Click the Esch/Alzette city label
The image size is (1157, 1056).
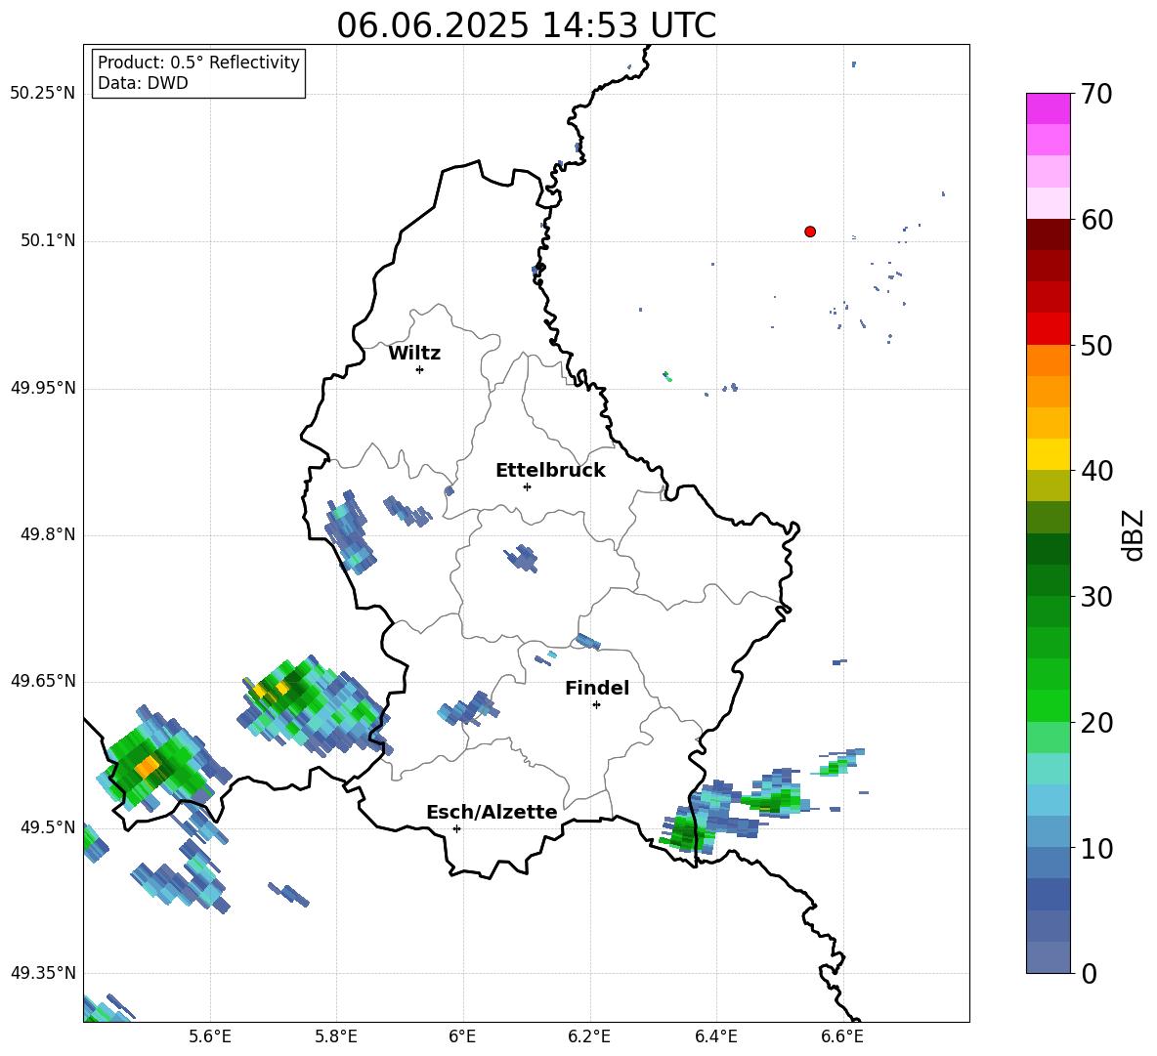[x=492, y=812]
